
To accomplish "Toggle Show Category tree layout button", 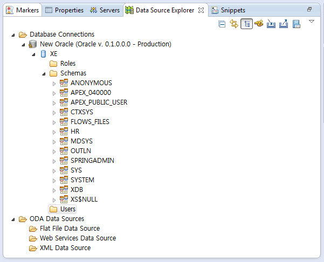I will (246, 24).
